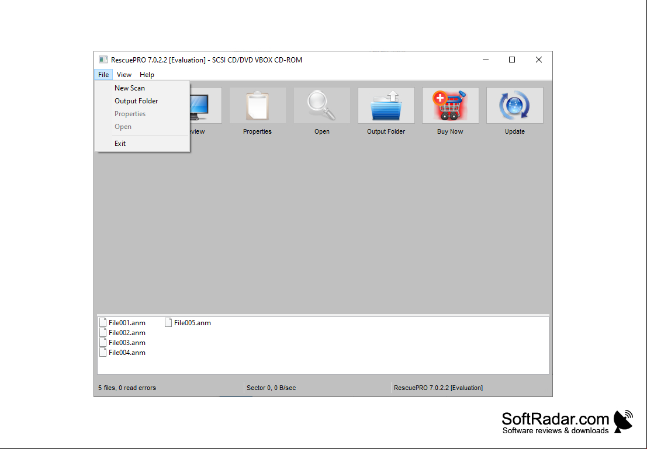Viewport: 647px width, 449px height.
Task: Select the File005.anm file name
Action: pos(192,323)
